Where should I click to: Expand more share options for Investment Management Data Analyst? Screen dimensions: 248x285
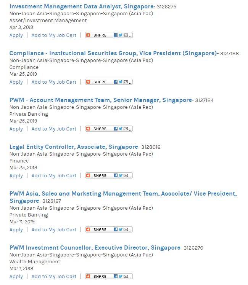(x=130, y=35)
